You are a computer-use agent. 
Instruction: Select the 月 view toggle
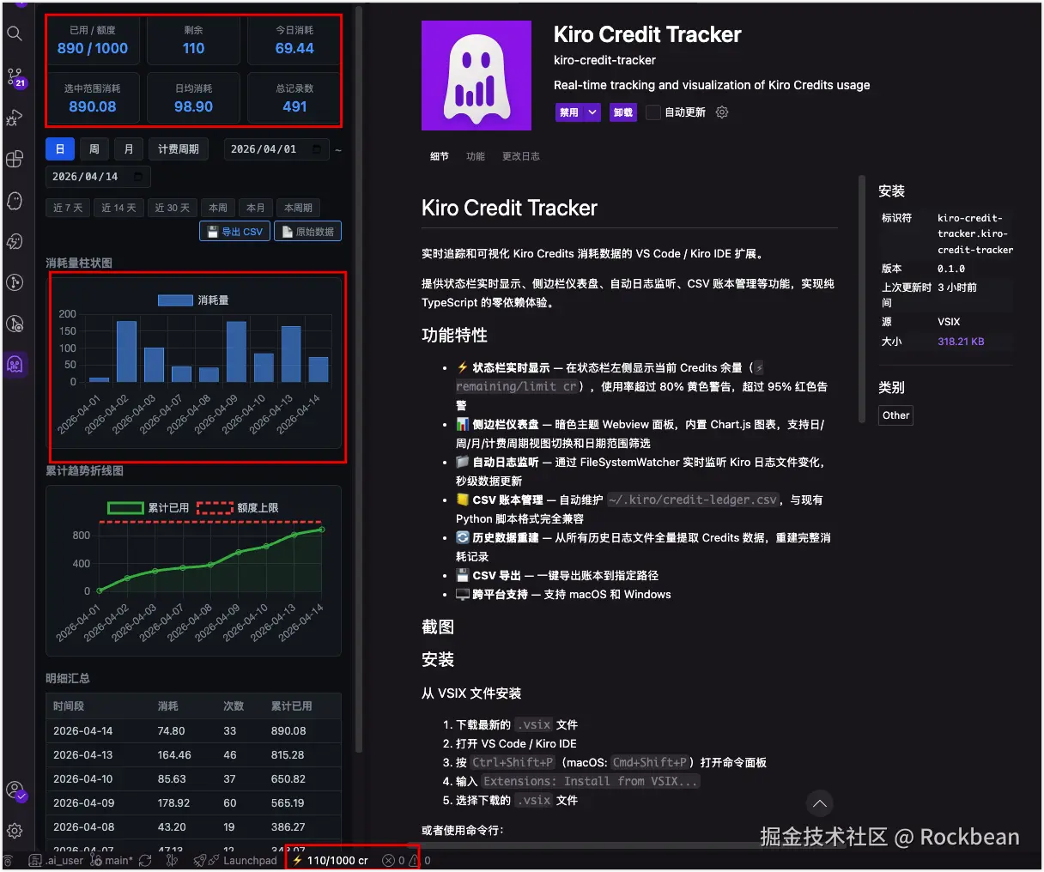[129, 149]
